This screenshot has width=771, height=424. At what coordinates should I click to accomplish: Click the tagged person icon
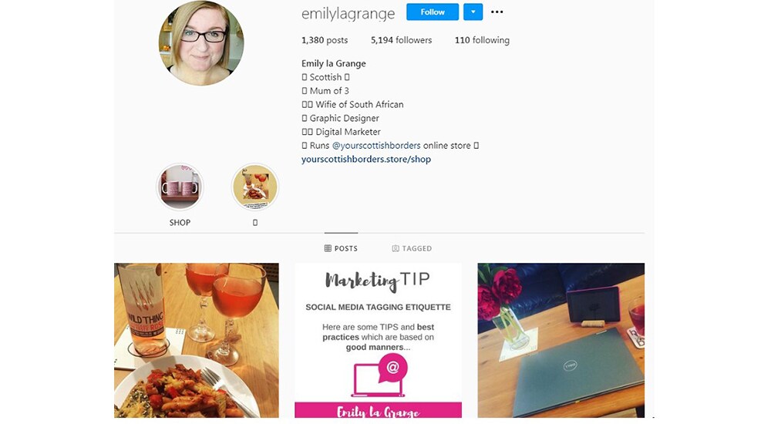pyautogui.click(x=396, y=248)
